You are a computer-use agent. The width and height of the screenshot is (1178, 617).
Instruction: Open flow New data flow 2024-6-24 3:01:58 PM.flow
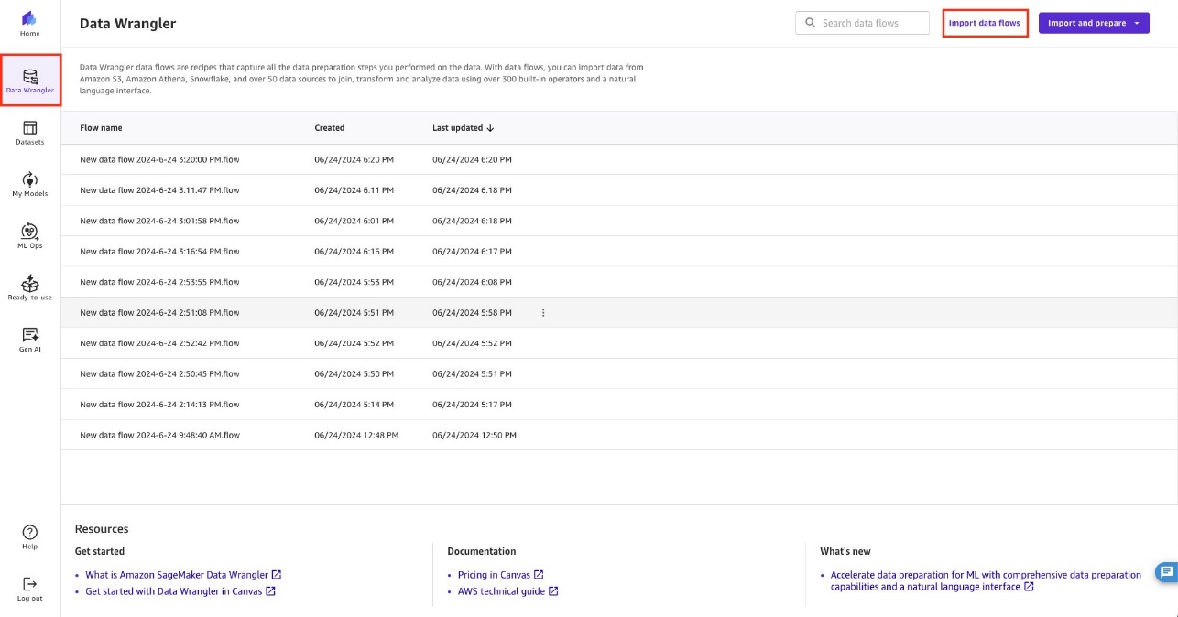[159, 221]
